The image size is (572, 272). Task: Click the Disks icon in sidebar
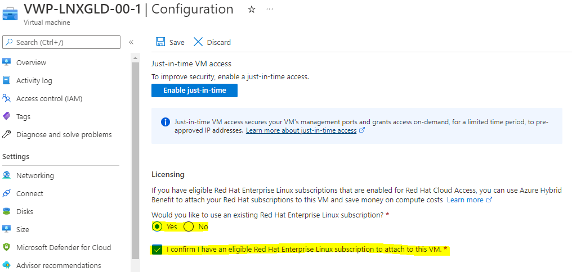[x=7, y=211]
